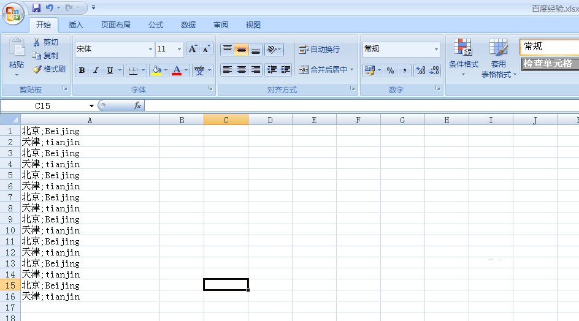Open the Name Box dropdown arrow

pos(91,106)
